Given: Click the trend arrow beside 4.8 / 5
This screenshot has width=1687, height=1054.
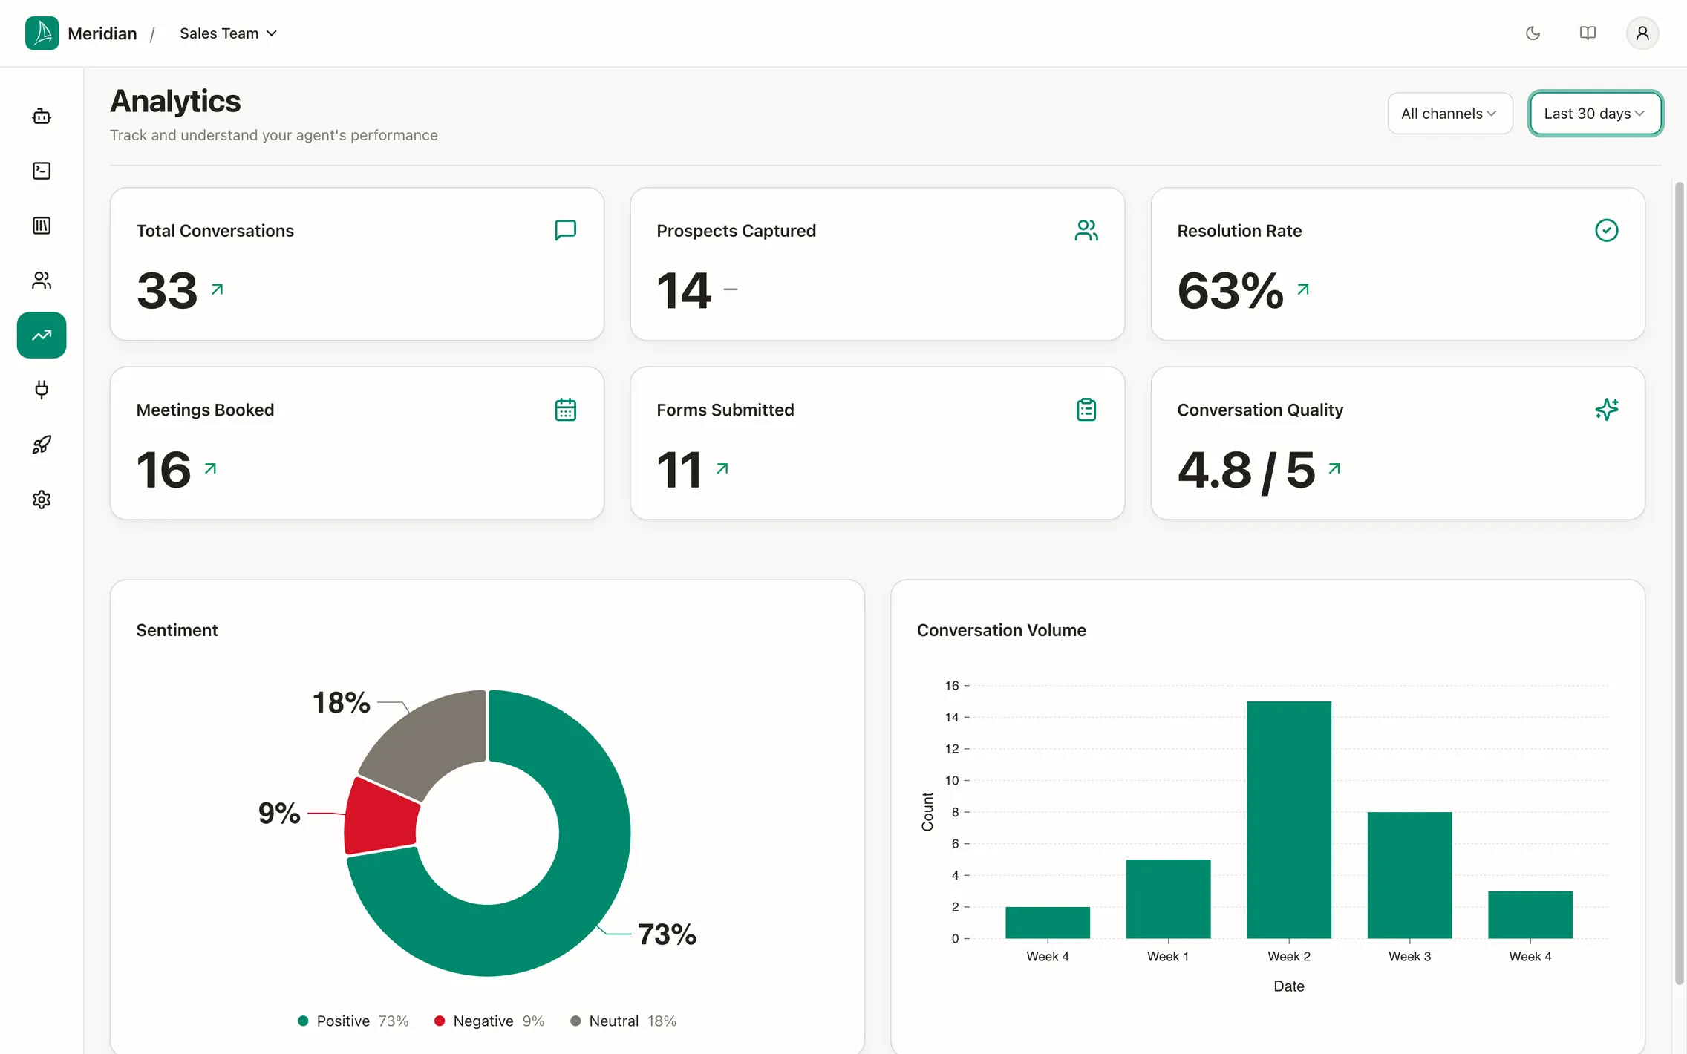Looking at the screenshot, I should coord(1334,468).
